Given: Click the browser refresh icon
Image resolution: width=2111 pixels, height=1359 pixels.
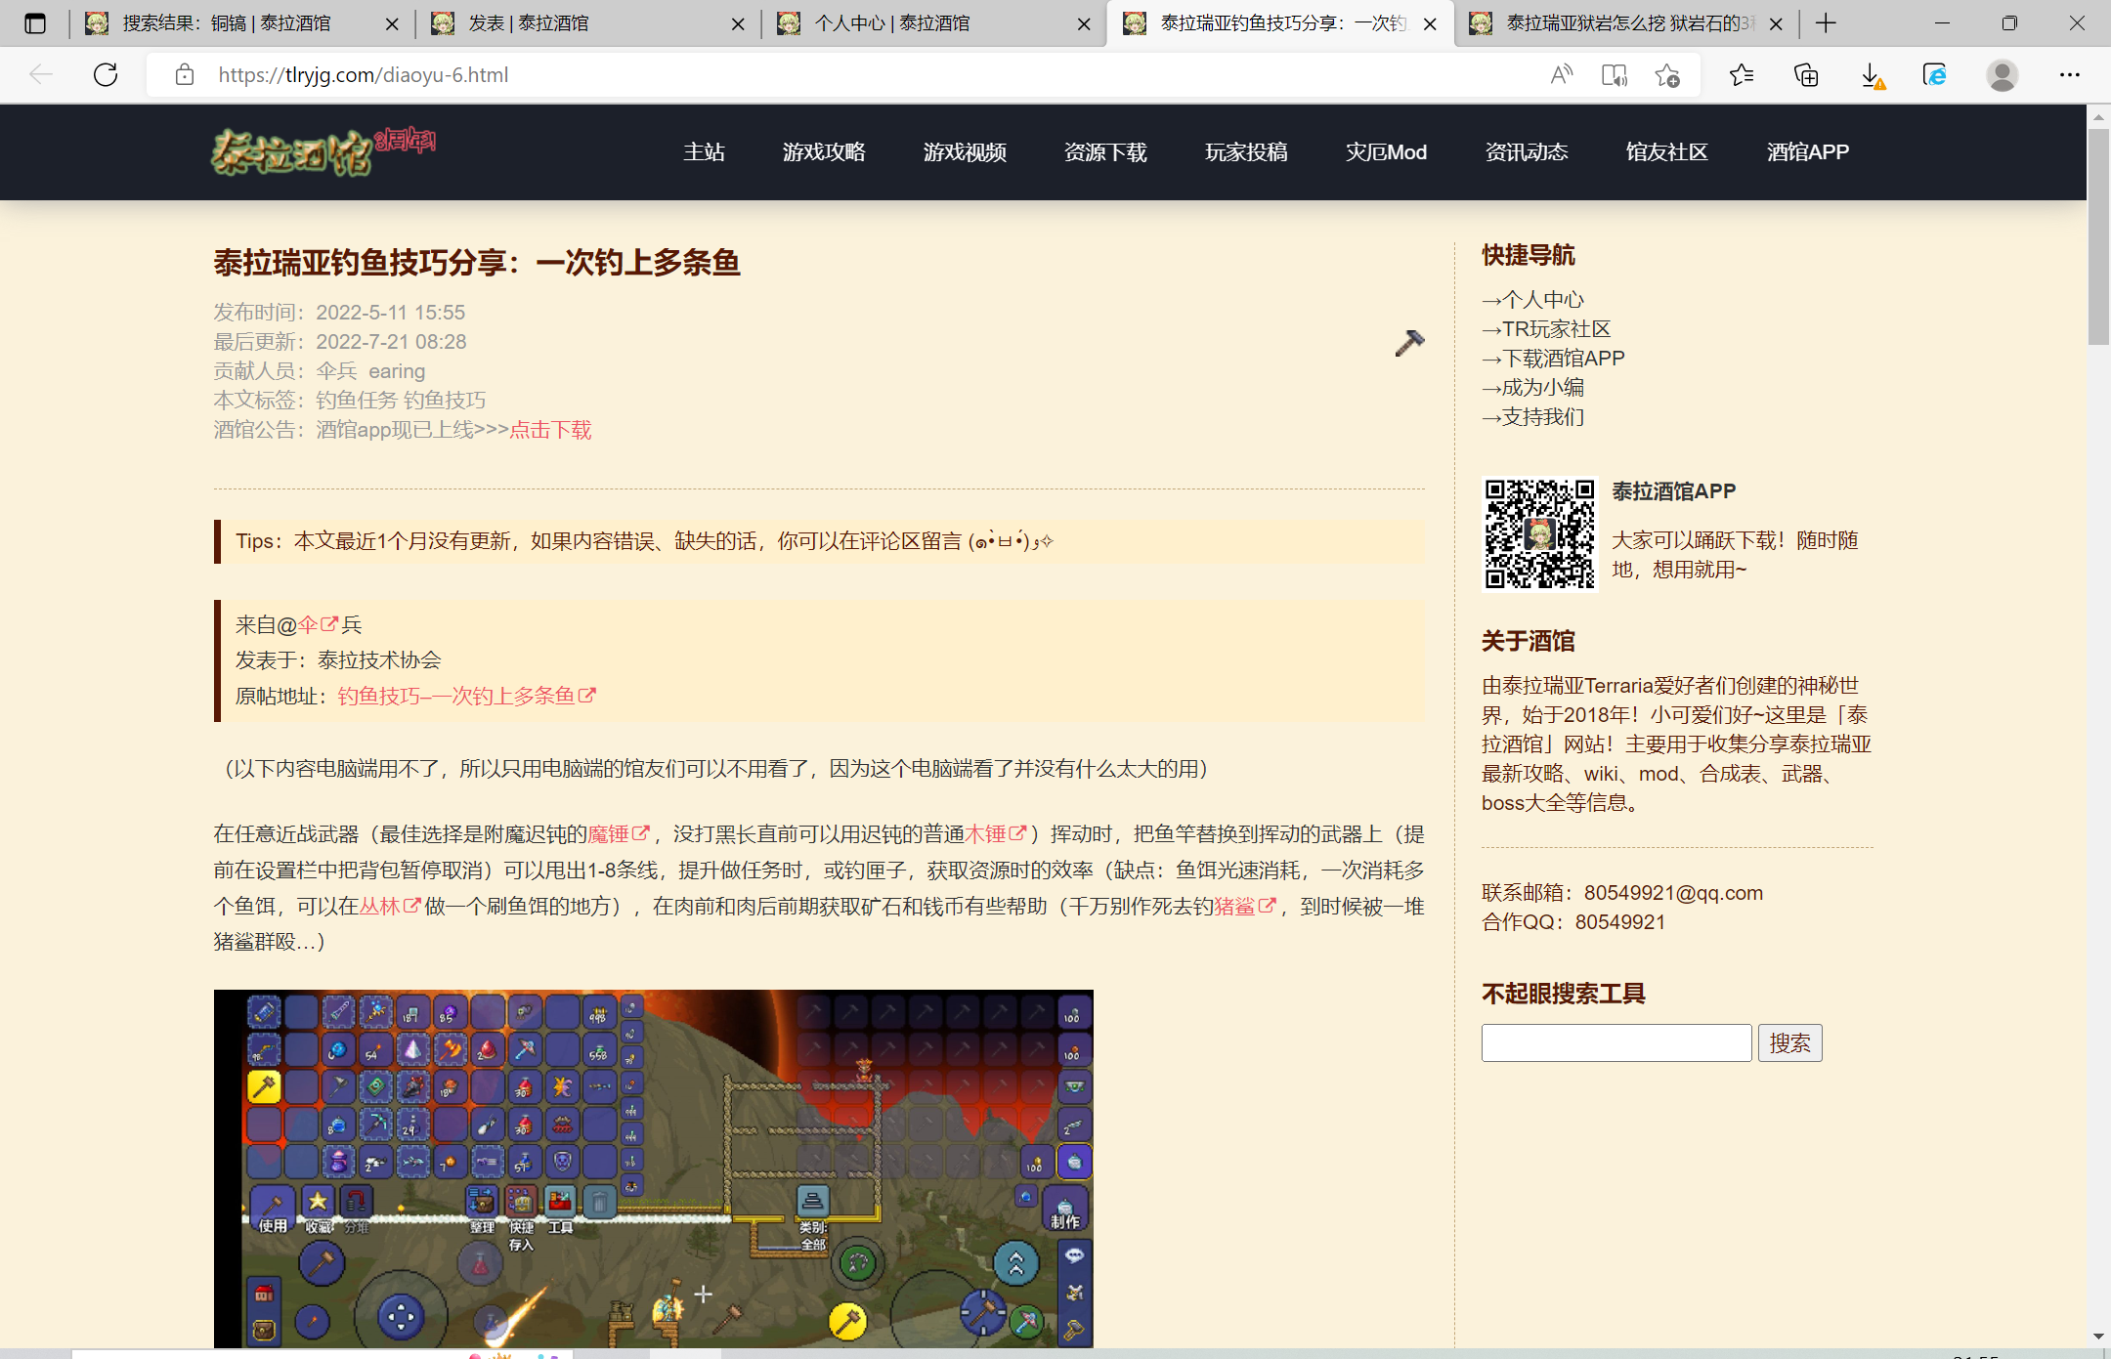Looking at the screenshot, I should [x=106, y=75].
